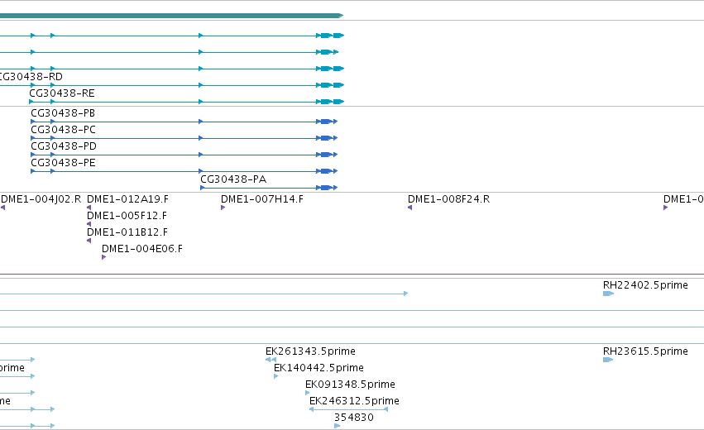Select the RH22402.5prime EST label
Image resolution: width=704 pixels, height=430 pixels.
645,285
